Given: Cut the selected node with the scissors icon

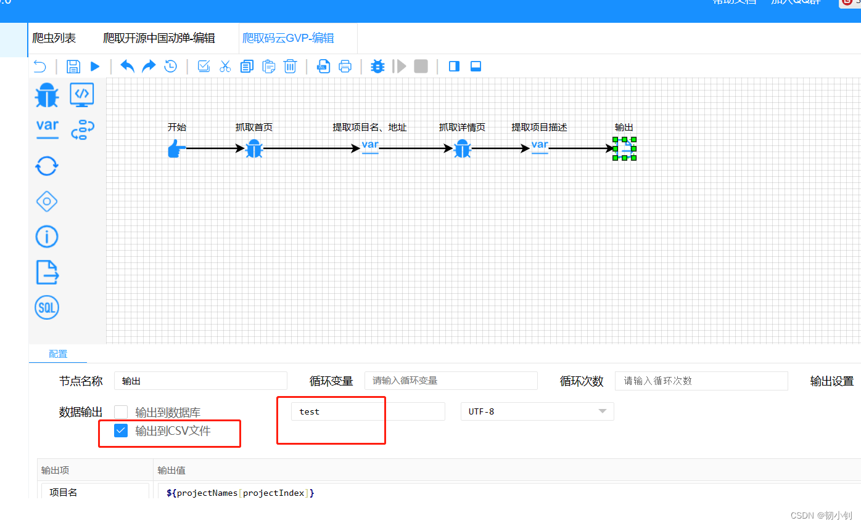Looking at the screenshot, I should 225,67.
